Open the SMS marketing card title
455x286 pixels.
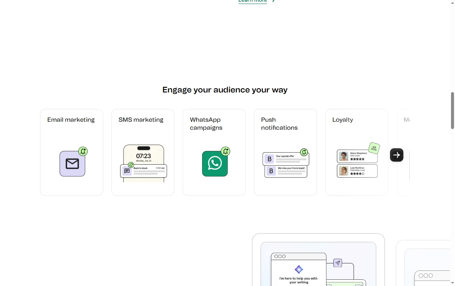(x=141, y=120)
